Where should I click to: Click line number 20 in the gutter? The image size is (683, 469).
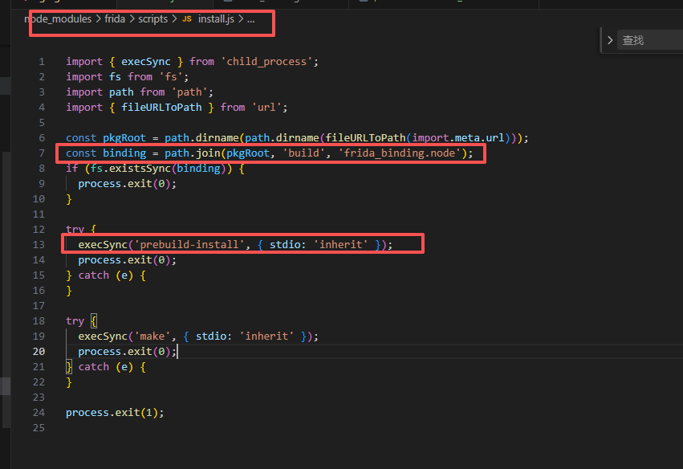[39, 352]
